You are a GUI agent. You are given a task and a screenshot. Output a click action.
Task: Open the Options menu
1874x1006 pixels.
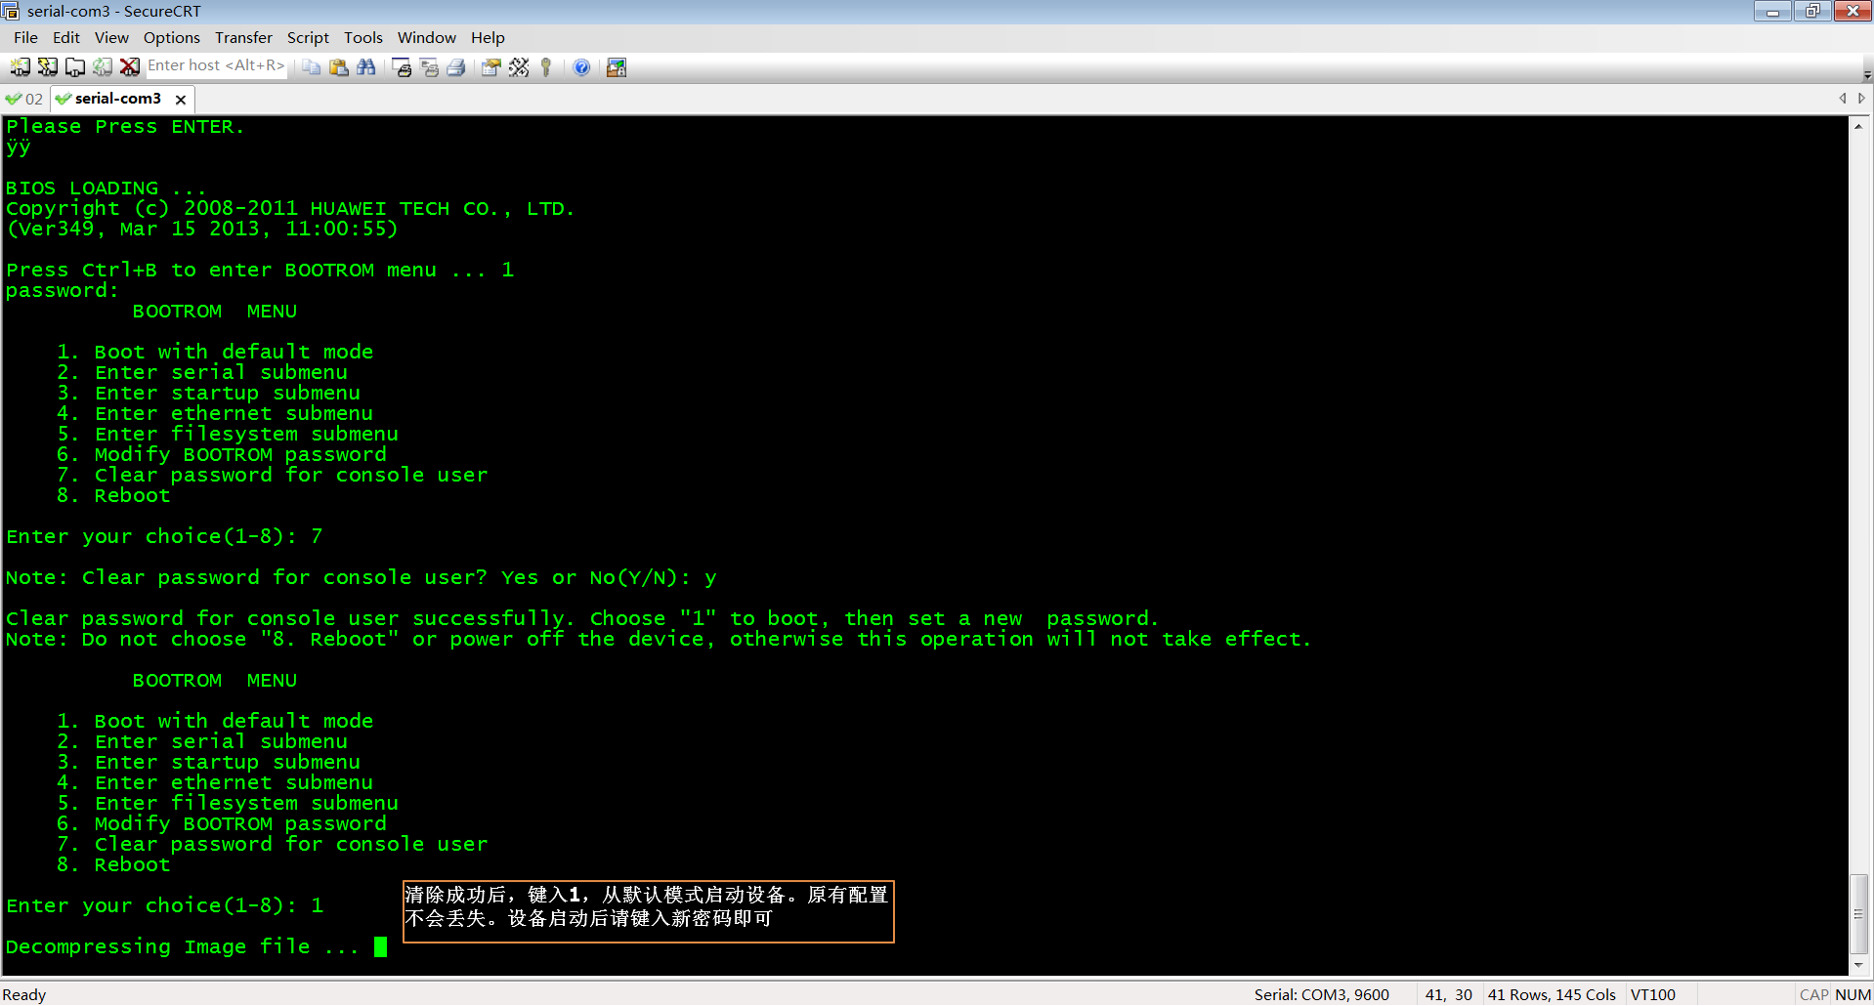click(x=171, y=37)
